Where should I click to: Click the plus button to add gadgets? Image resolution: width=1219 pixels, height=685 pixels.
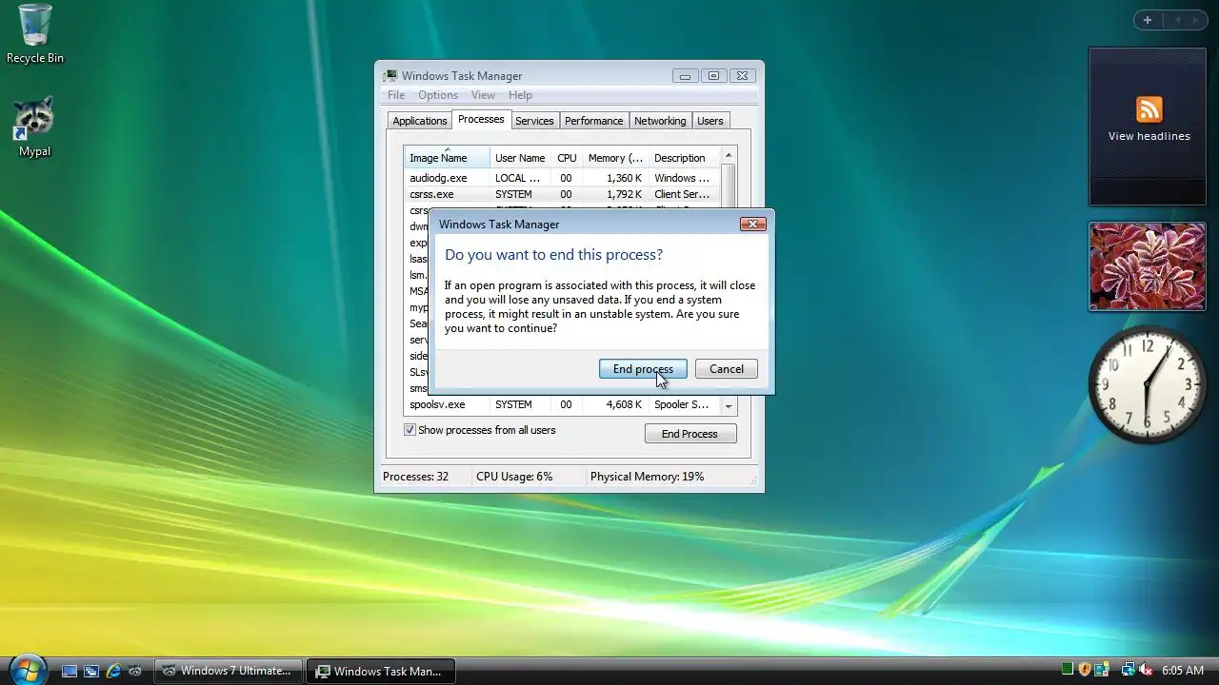pos(1147,20)
